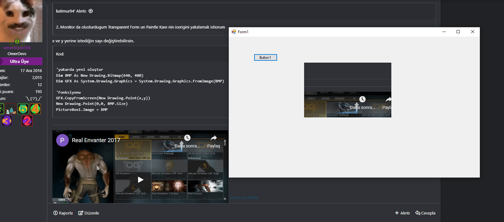
Task: Close the Form1 window
Action: click(x=473, y=32)
